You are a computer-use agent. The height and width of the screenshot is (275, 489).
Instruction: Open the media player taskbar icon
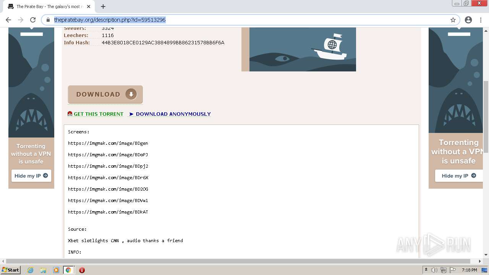point(56,270)
